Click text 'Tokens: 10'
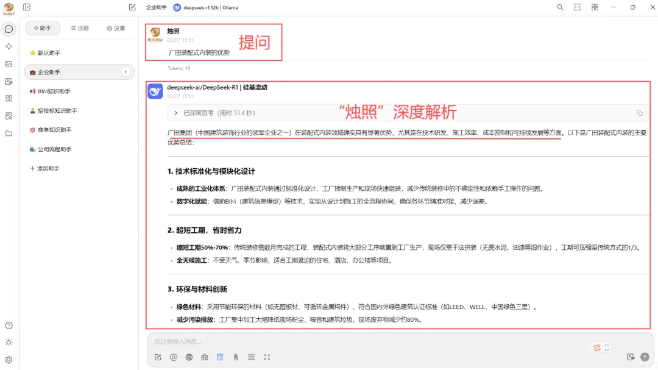Screen dimensions: 658x370 coord(179,68)
